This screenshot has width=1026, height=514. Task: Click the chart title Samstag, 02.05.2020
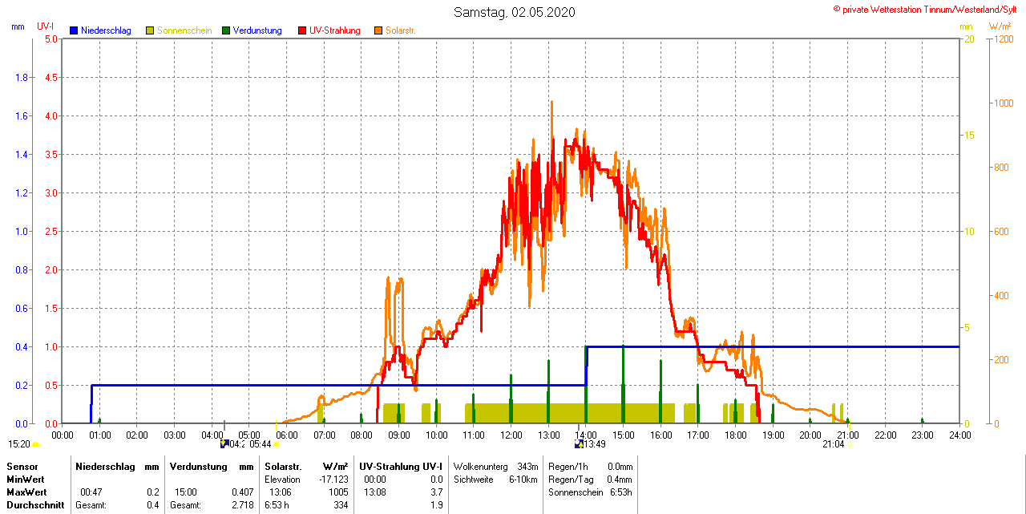pyautogui.click(x=514, y=12)
